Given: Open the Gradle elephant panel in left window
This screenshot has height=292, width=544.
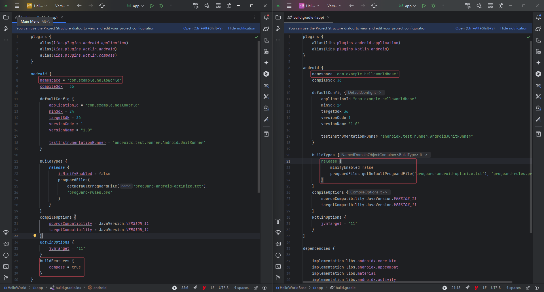Looking at the screenshot, I should (x=266, y=29).
